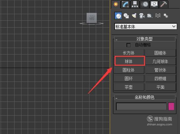Open the magenta object color swatch

point(171,106)
